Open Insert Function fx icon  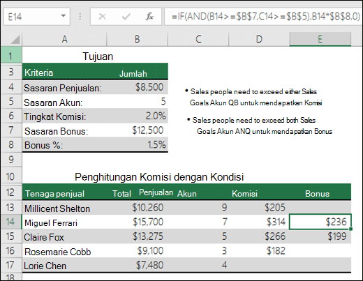coord(149,17)
